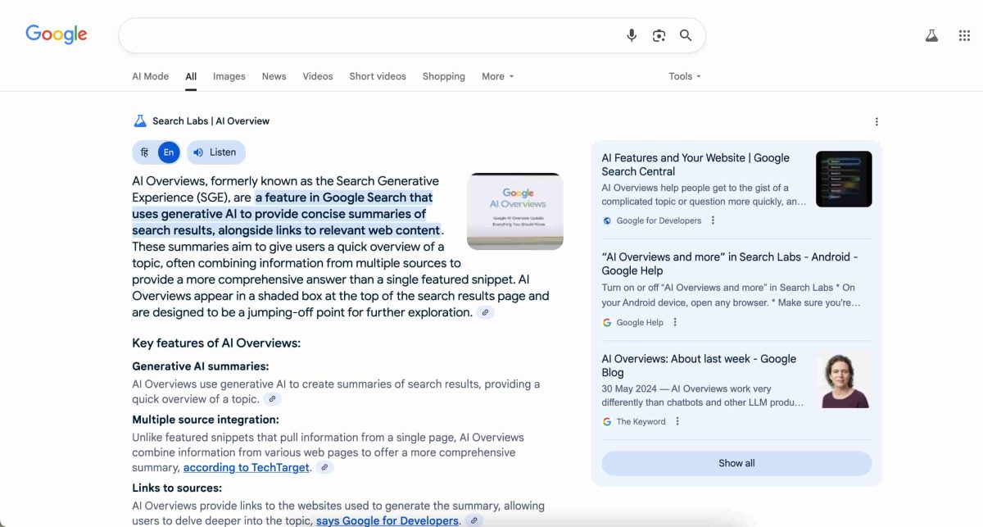Listen to the AI Overview
Screen dimensions: 983x527
215,152
